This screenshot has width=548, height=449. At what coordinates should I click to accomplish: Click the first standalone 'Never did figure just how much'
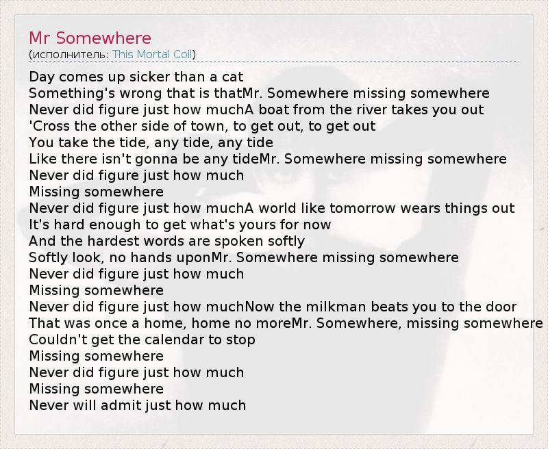tap(136, 175)
